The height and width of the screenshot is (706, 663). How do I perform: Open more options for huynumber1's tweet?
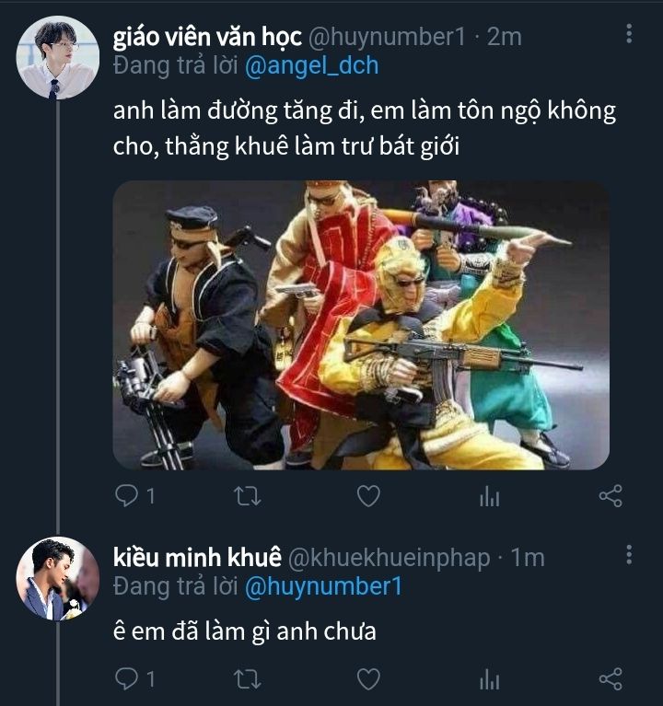pyautogui.click(x=629, y=35)
